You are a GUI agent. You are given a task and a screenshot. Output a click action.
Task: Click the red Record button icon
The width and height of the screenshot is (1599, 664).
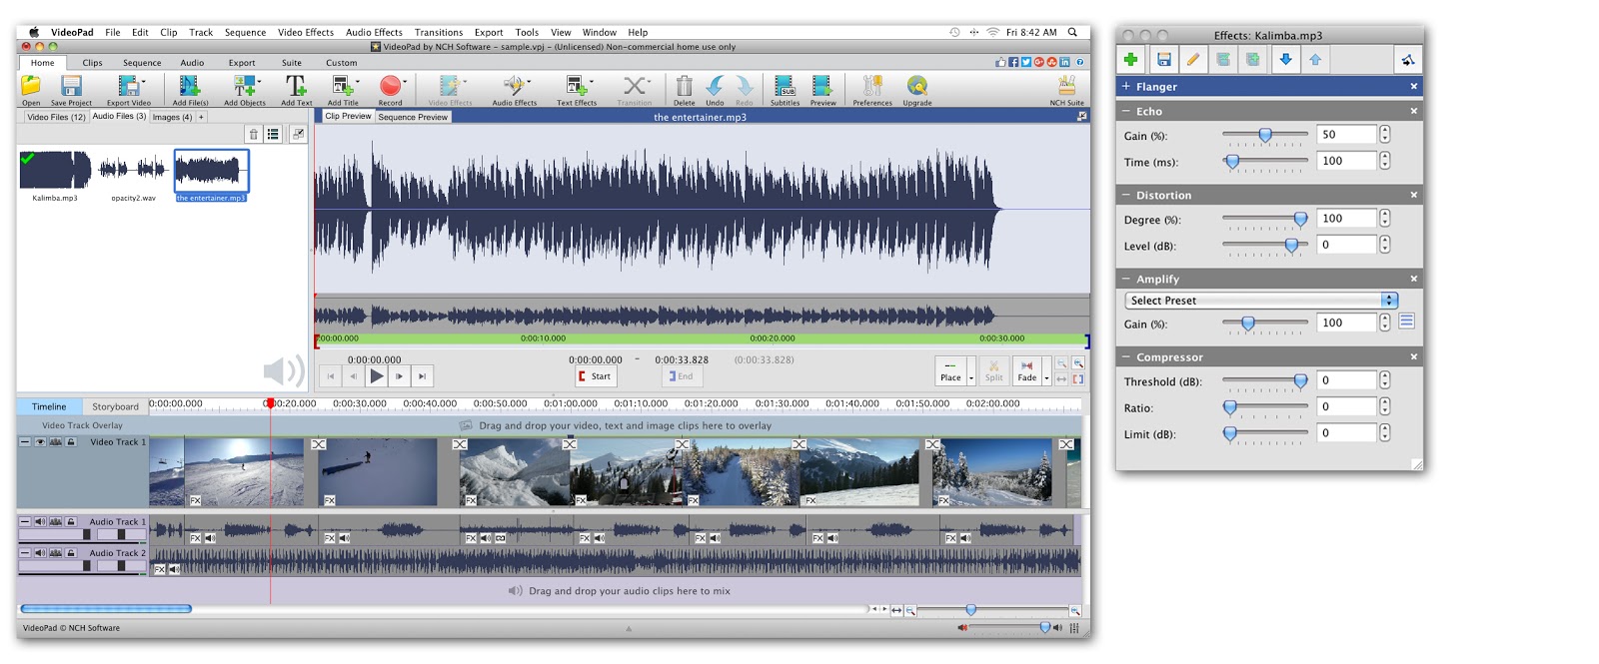390,86
